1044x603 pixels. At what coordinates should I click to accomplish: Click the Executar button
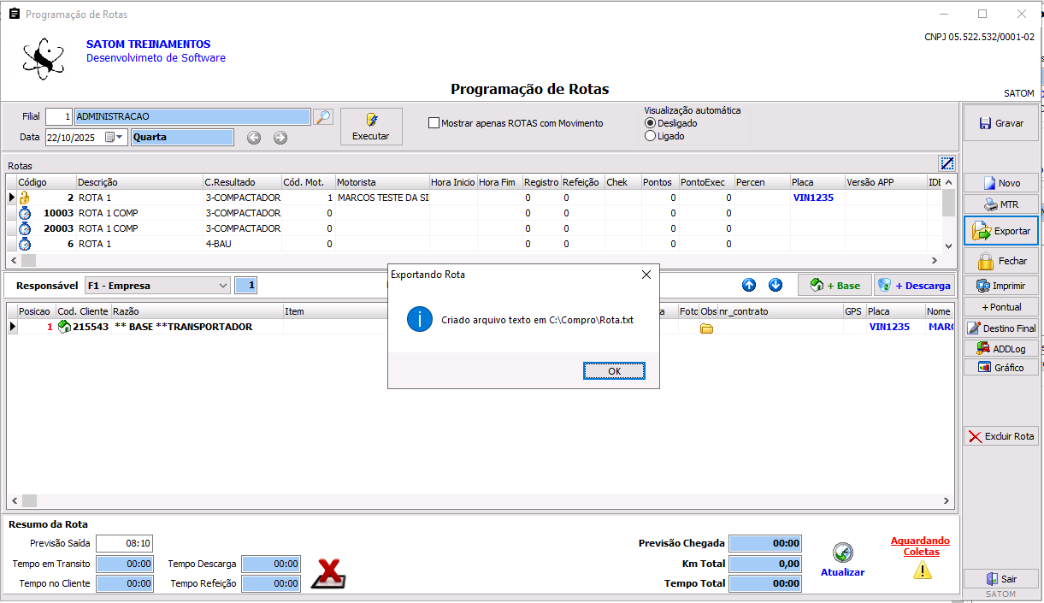click(x=371, y=127)
